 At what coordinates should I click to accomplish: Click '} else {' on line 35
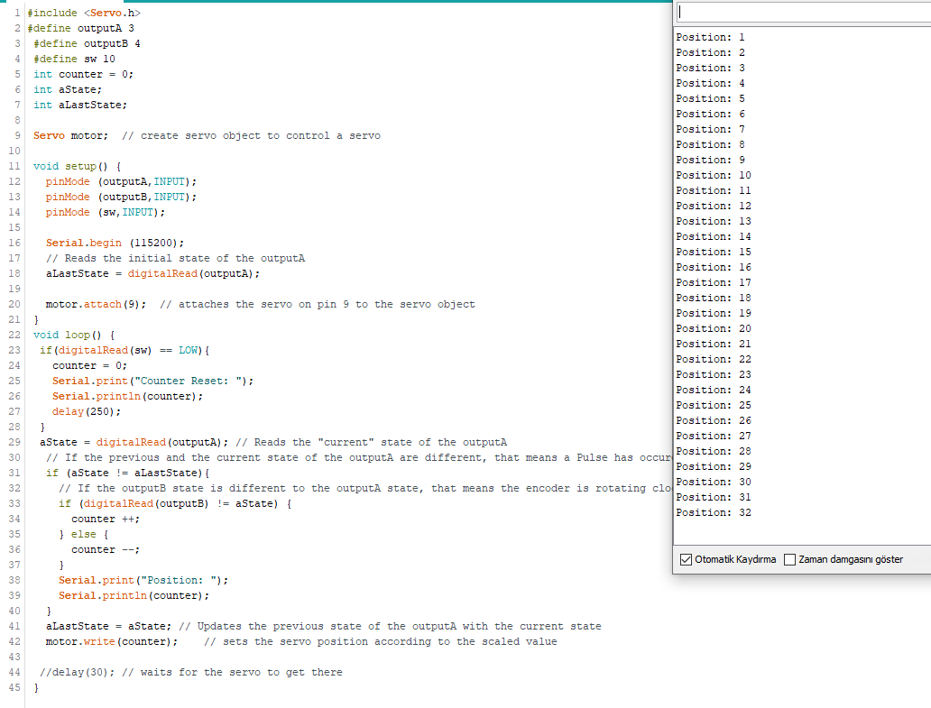(x=83, y=535)
